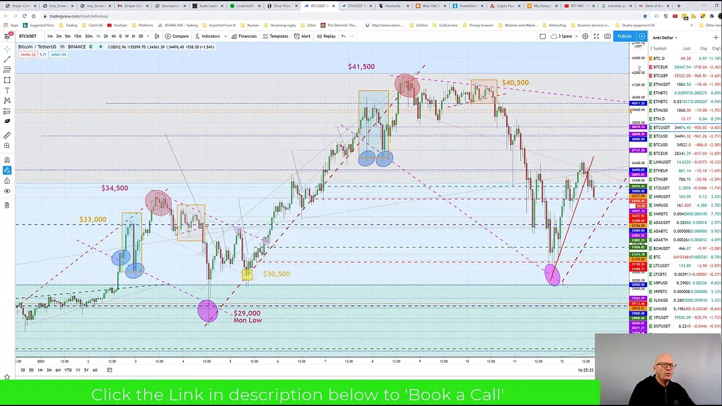Toggle stay in drawing mode
This screenshot has width=722, height=406.
(x=7, y=170)
